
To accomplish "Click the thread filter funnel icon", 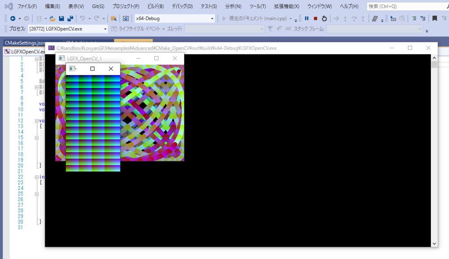I will pyautogui.click(x=270, y=29).
